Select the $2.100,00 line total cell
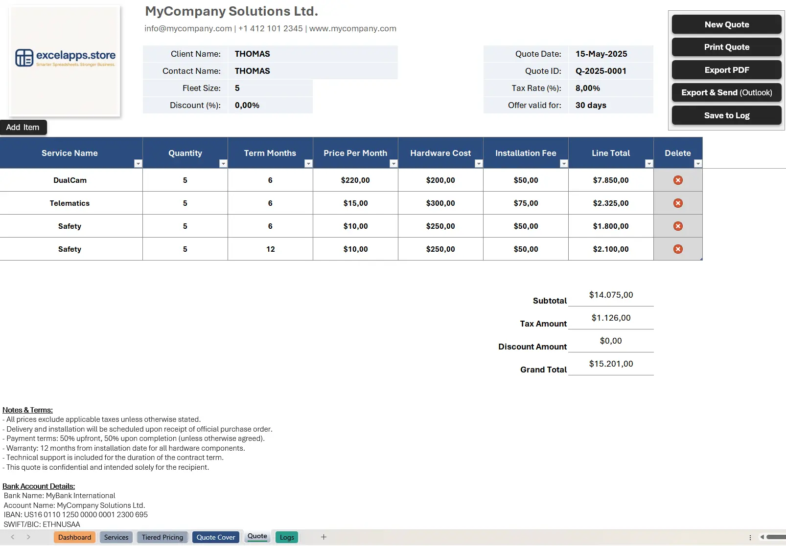Viewport: 786px width, 546px height. [x=611, y=249]
